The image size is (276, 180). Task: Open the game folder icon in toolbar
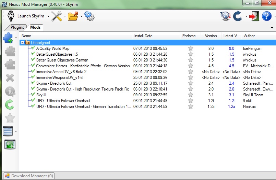[x=73, y=16]
